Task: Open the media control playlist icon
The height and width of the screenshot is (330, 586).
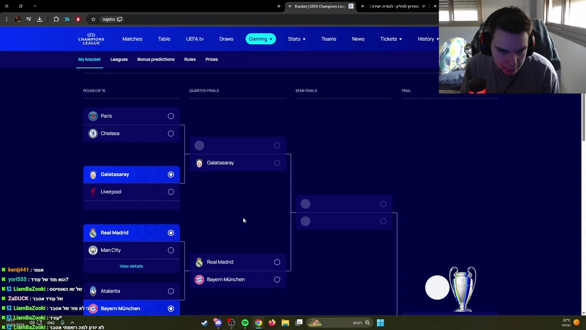Action: point(28,19)
